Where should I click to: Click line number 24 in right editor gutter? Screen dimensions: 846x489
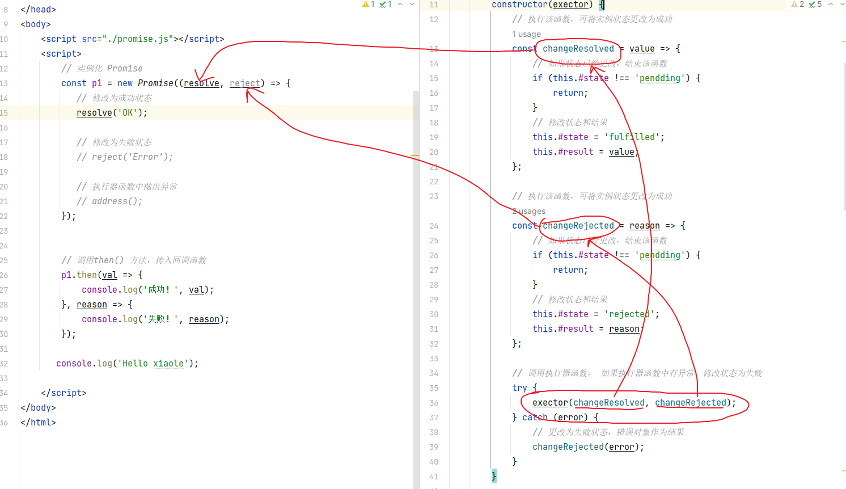tap(434, 226)
